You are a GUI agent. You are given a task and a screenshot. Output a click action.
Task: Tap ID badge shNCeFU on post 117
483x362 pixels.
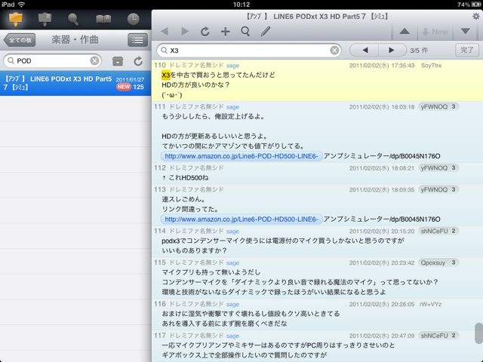click(438, 336)
